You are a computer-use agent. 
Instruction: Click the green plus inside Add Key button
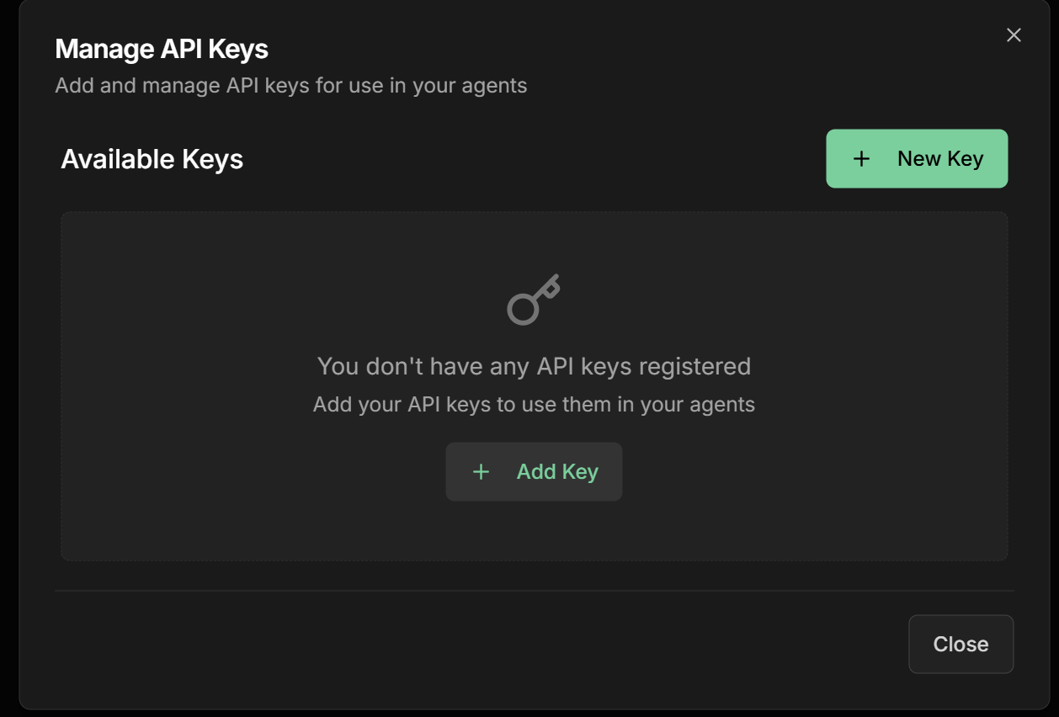tap(480, 471)
